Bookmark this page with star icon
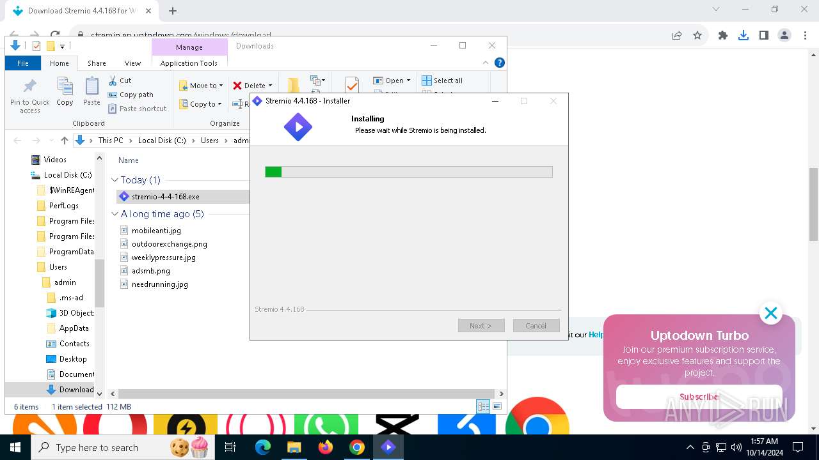 (697, 36)
